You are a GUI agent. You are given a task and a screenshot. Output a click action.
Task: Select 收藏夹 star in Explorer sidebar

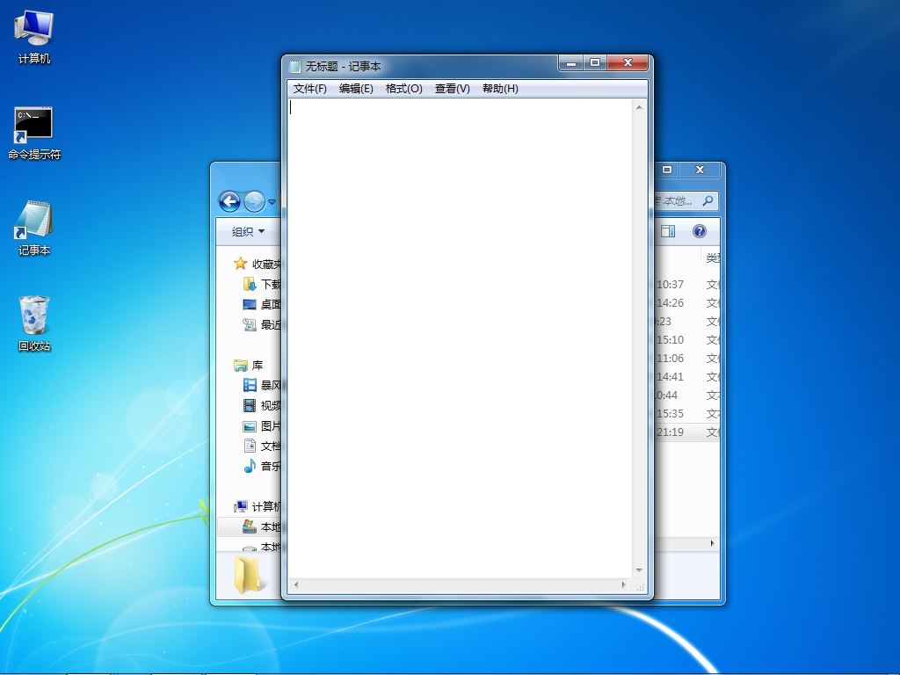click(241, 264)
